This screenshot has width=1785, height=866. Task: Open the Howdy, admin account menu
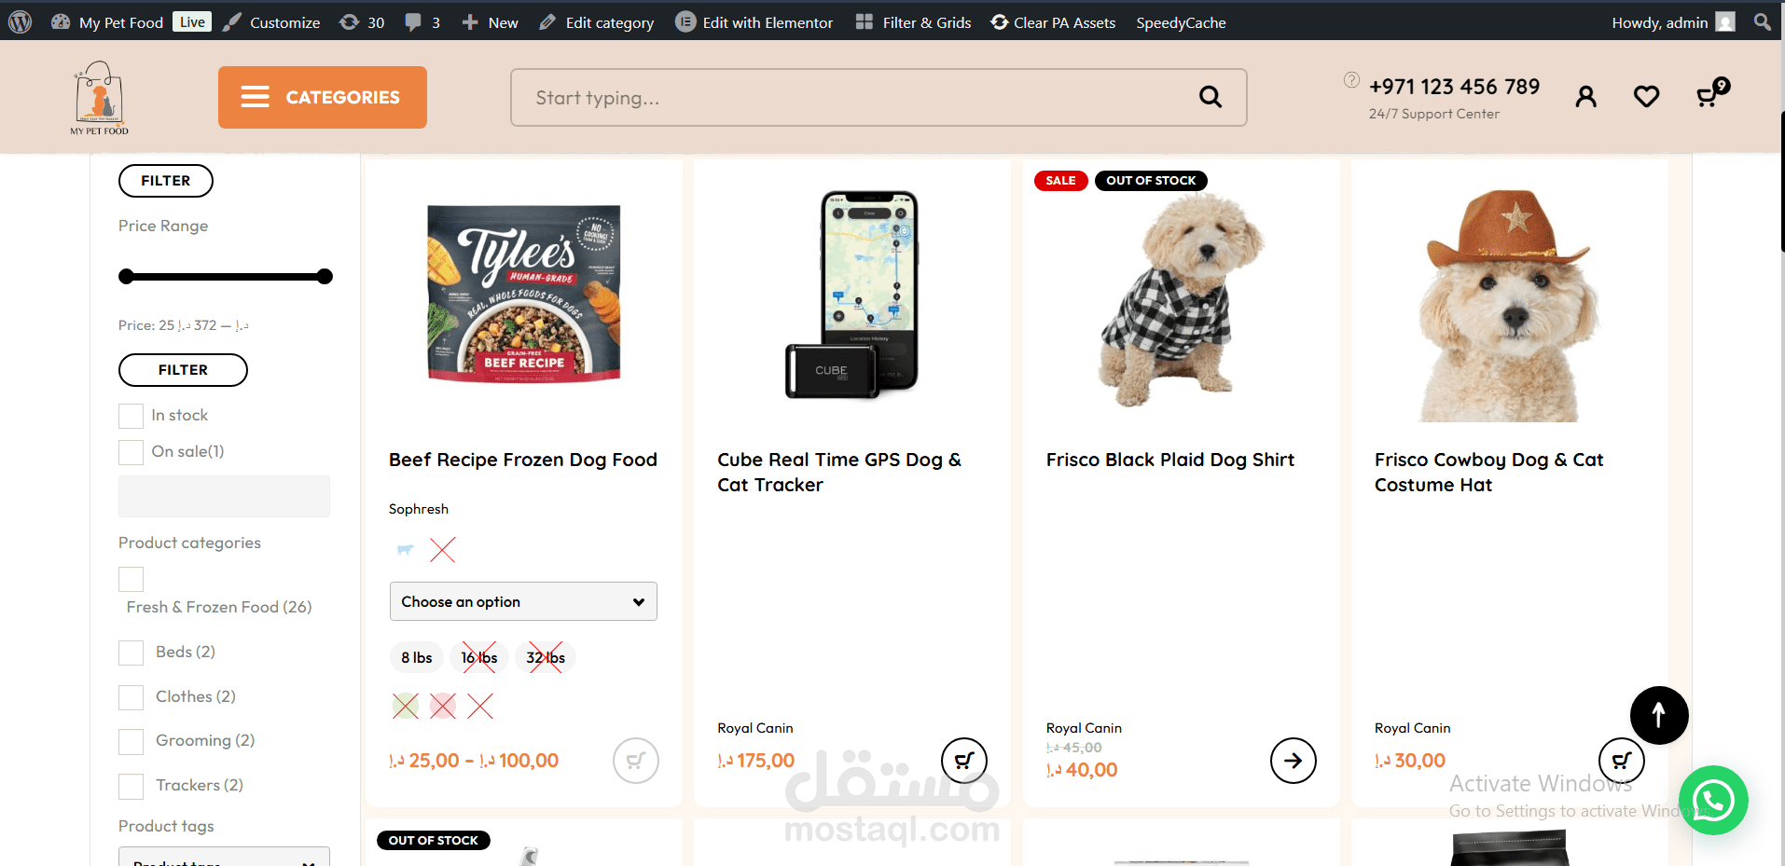(1673, 22)
